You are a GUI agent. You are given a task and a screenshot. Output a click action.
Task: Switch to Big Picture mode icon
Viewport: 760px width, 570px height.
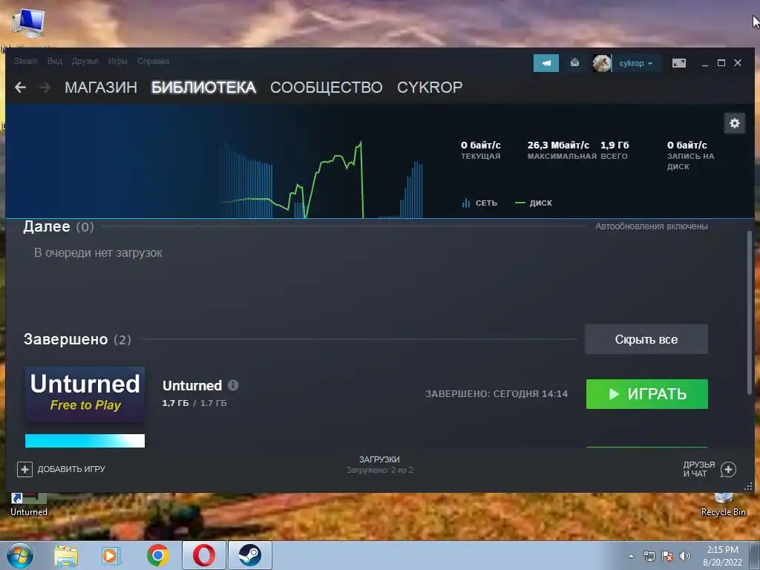click(x=678, y=63)
